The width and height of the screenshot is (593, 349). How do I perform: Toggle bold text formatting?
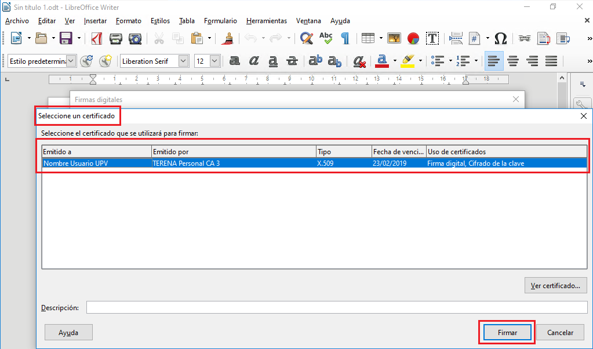(234, 61)
